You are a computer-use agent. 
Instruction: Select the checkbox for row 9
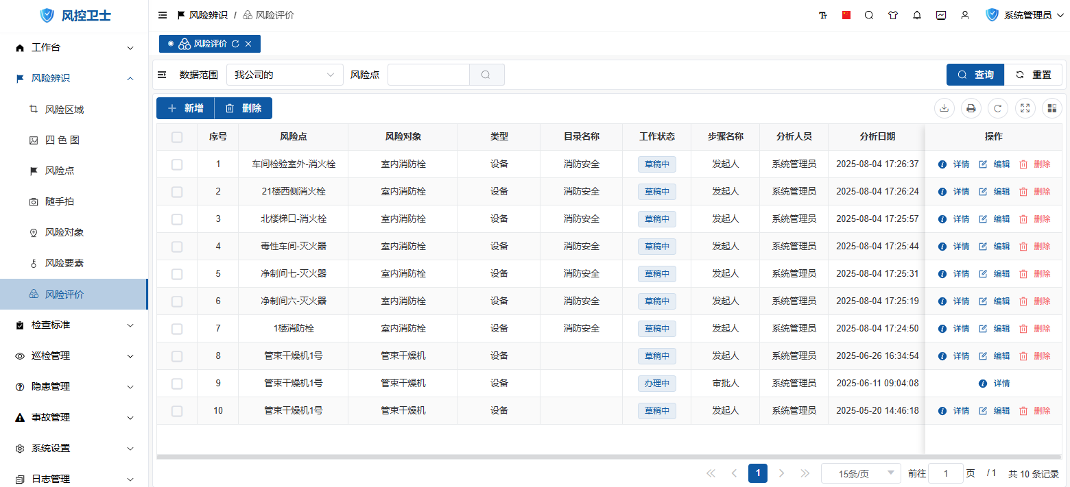point(177,384)
